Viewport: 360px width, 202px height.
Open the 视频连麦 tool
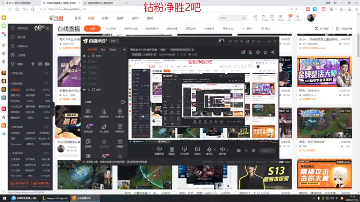(88, 128)
